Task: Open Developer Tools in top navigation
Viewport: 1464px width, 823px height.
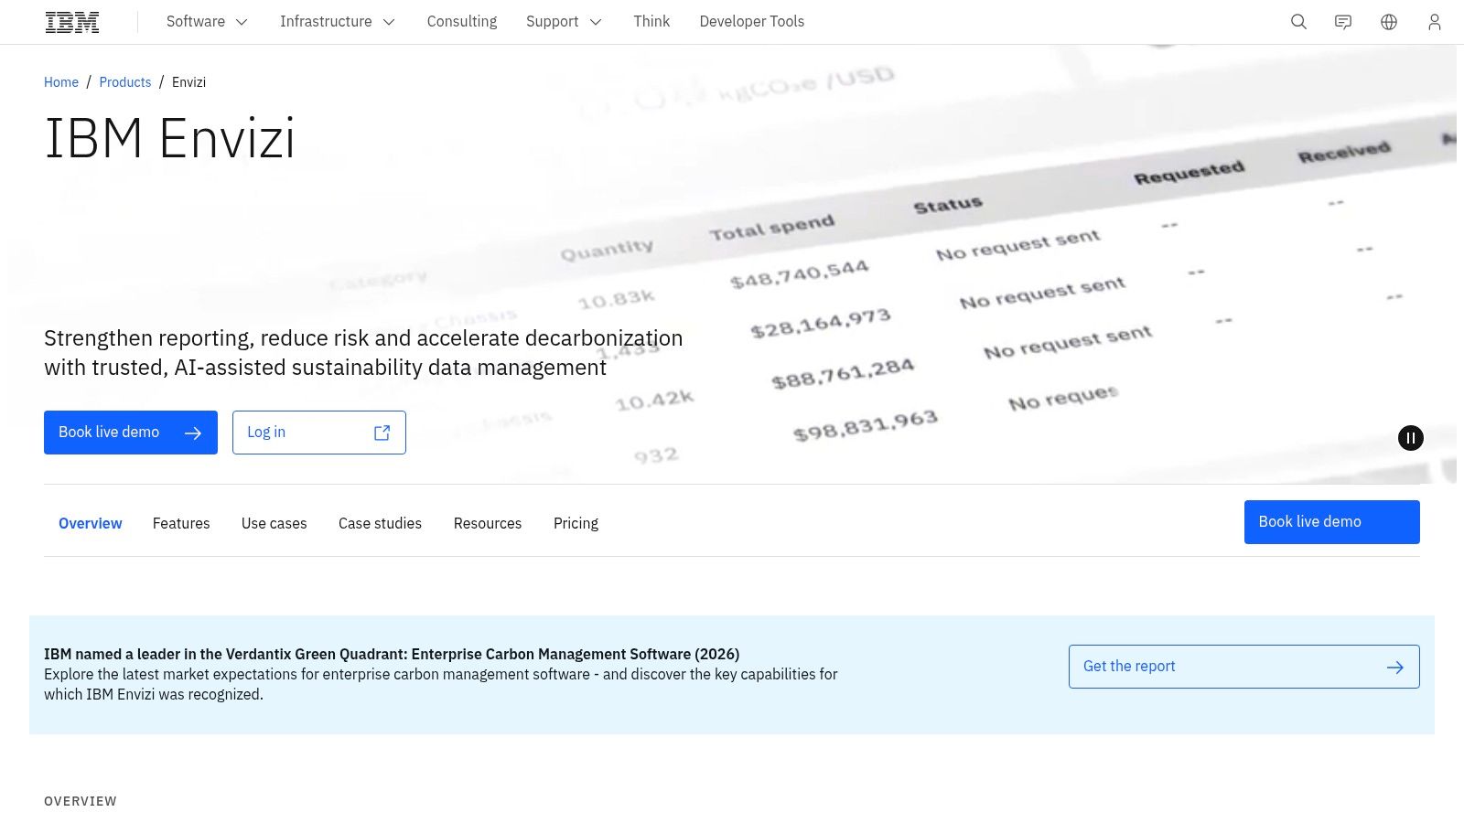Action: tap(752, 21)
